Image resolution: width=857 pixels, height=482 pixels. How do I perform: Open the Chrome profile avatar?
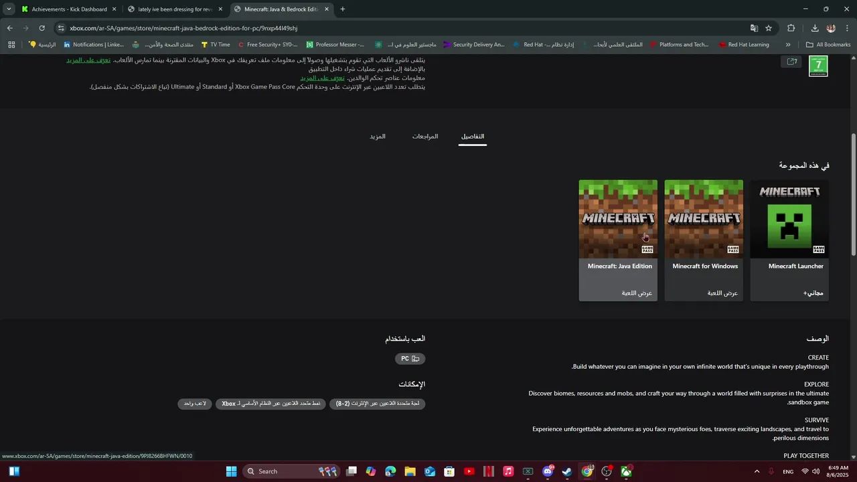click(x=831, y=28)
